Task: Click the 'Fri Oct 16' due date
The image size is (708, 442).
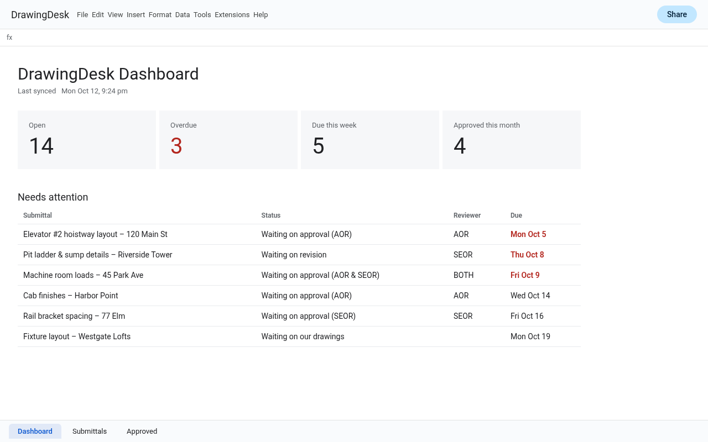Action: (x=527, y=316)
